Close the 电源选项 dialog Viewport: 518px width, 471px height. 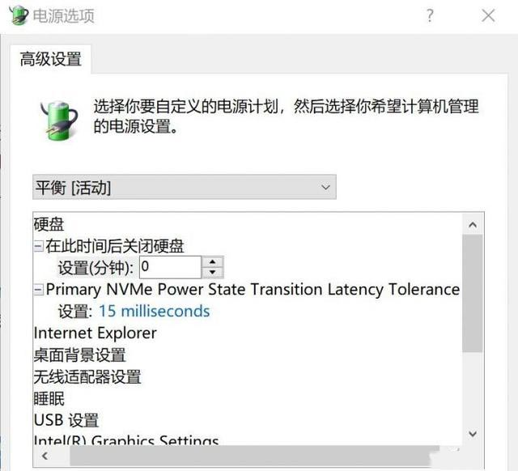(x=488, y=15)
